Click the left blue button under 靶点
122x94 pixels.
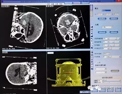(102, 19)
